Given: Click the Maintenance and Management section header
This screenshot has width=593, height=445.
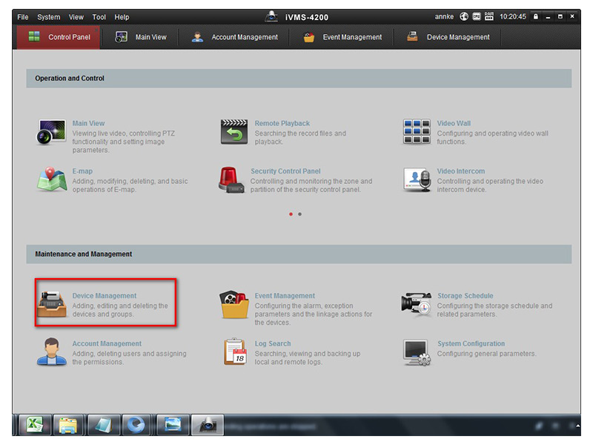Looking at the screenshot, I should click(299, 254).
